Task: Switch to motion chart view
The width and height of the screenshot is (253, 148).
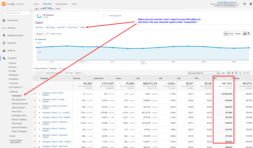Action: tap(248, 33)
